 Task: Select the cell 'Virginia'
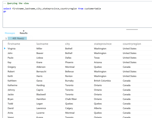click(x=11, y=48)
